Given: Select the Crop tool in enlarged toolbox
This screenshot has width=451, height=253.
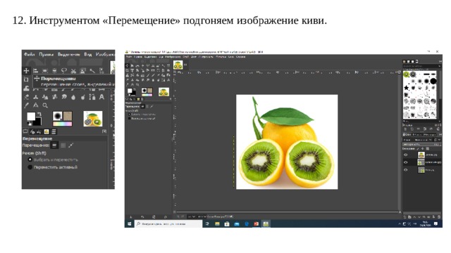Looking at the screenshot, I should 26,79.
